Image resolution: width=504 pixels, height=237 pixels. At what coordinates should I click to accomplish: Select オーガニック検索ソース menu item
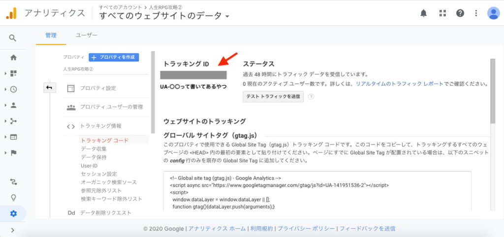pyautogui.click(x=109, y=183)
